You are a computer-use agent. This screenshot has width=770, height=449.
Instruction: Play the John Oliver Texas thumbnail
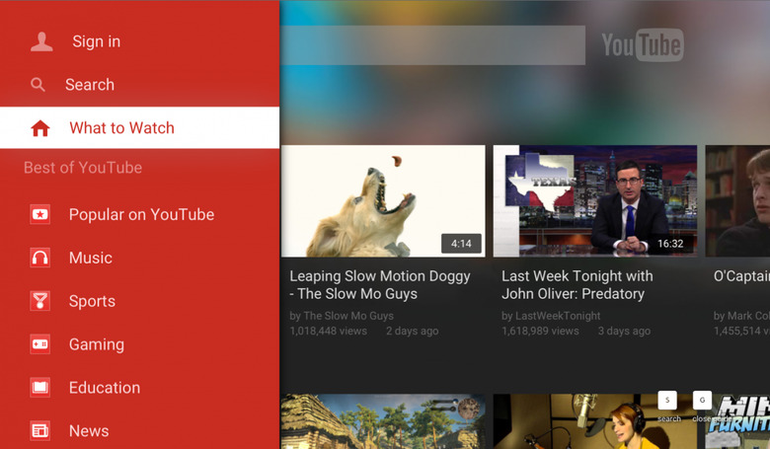coord(595,200)
